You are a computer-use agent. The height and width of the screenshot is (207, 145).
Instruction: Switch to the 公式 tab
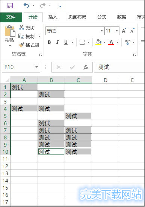coord(102,17)
